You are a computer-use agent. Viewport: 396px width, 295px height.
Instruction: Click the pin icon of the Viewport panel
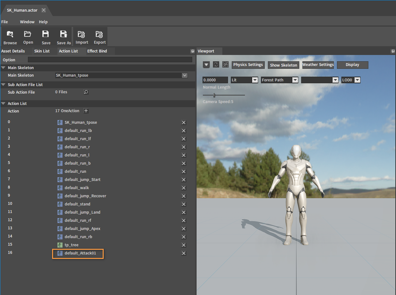393,51
